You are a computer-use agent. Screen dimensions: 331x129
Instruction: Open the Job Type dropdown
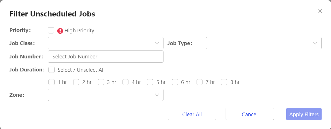264,43
